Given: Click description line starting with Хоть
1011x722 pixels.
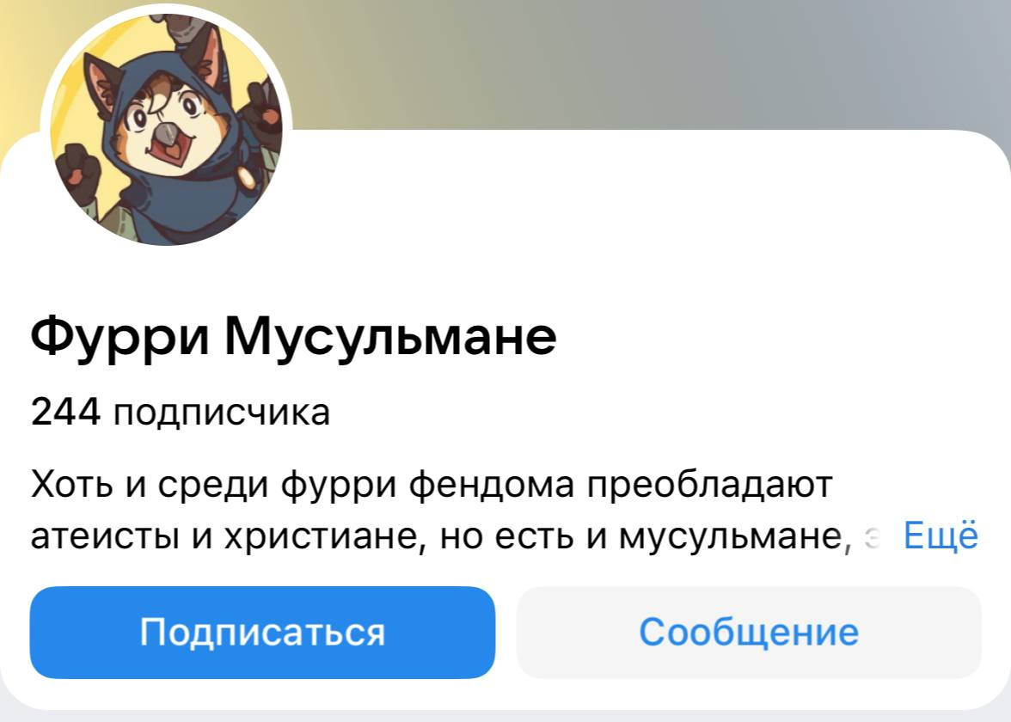Looking at the screenshot, I should [432, 483].
